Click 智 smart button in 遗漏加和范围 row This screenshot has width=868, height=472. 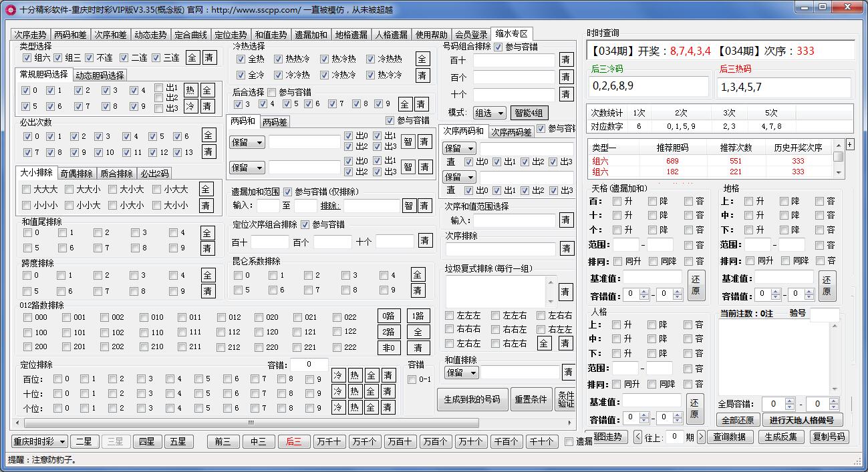(x=408, y=206)
